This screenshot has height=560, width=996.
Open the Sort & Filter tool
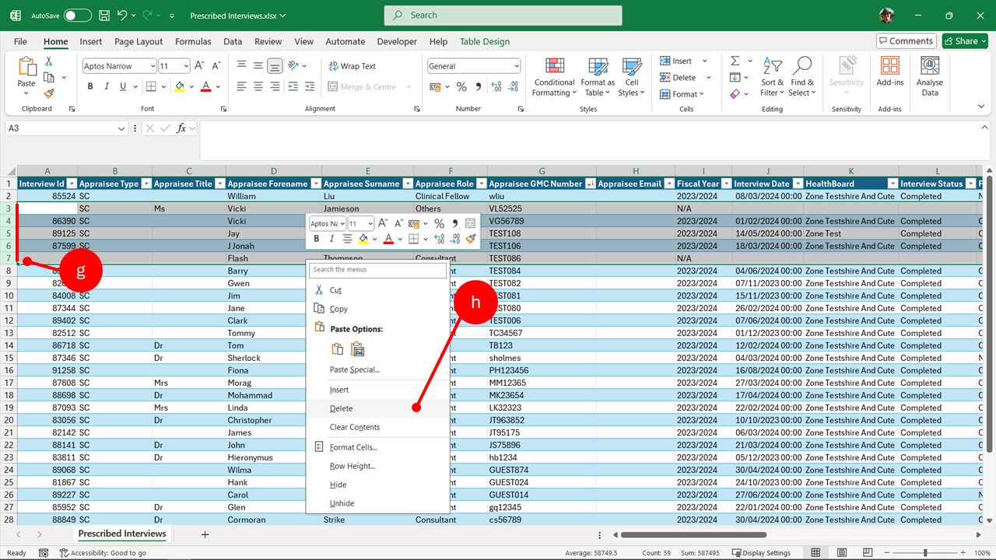[x=772, y=76]
